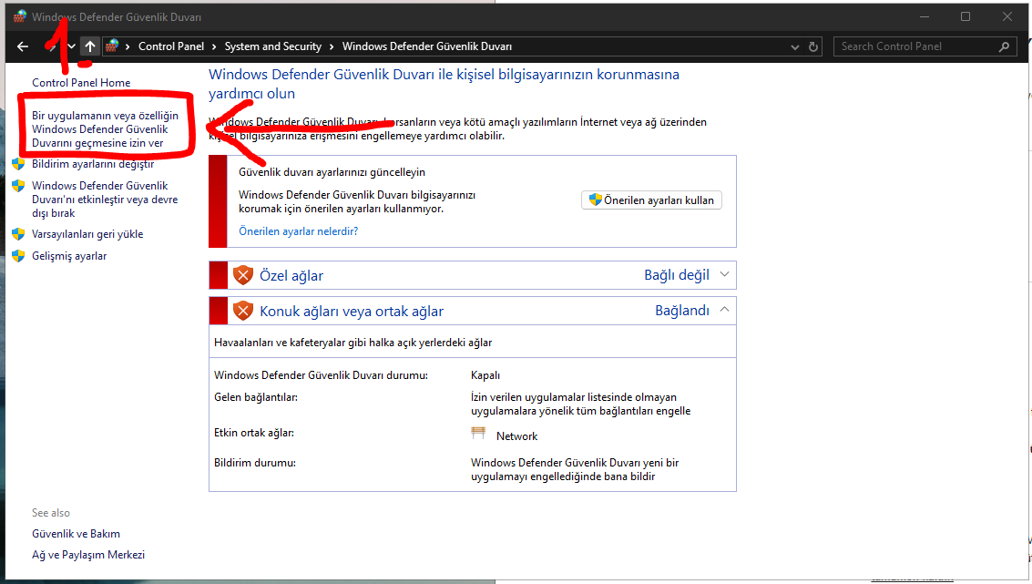Click the Control Panel breadcrumb

171,46
